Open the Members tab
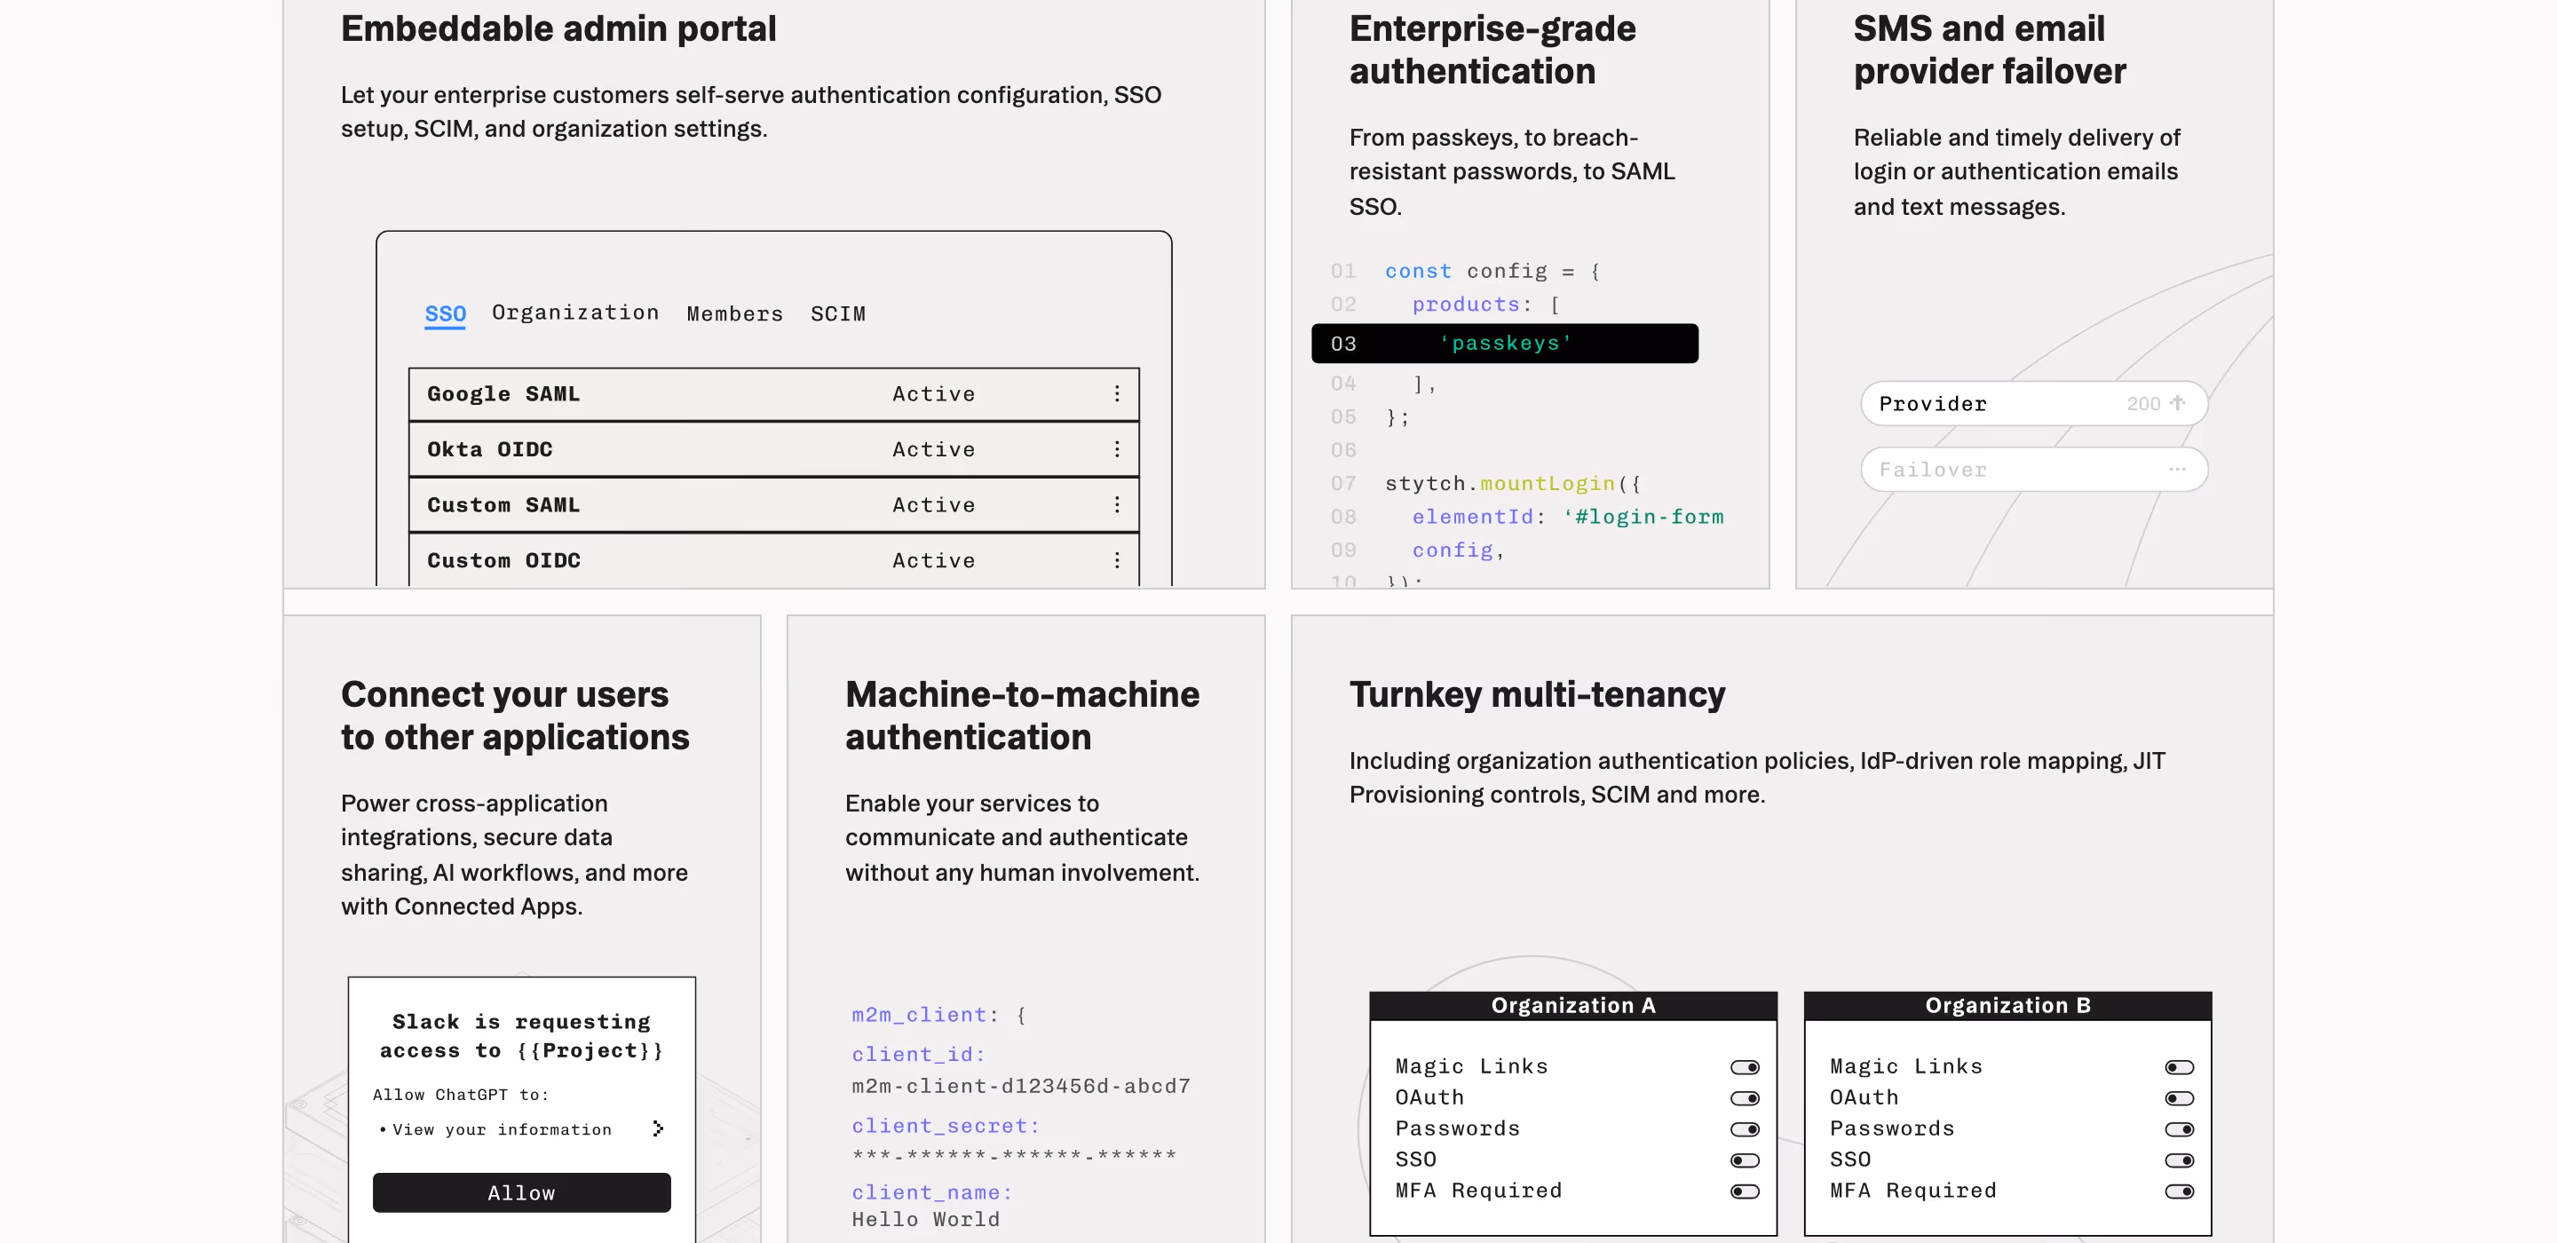This screenshot has width=2557, height=1243. [x=734, y=313]
